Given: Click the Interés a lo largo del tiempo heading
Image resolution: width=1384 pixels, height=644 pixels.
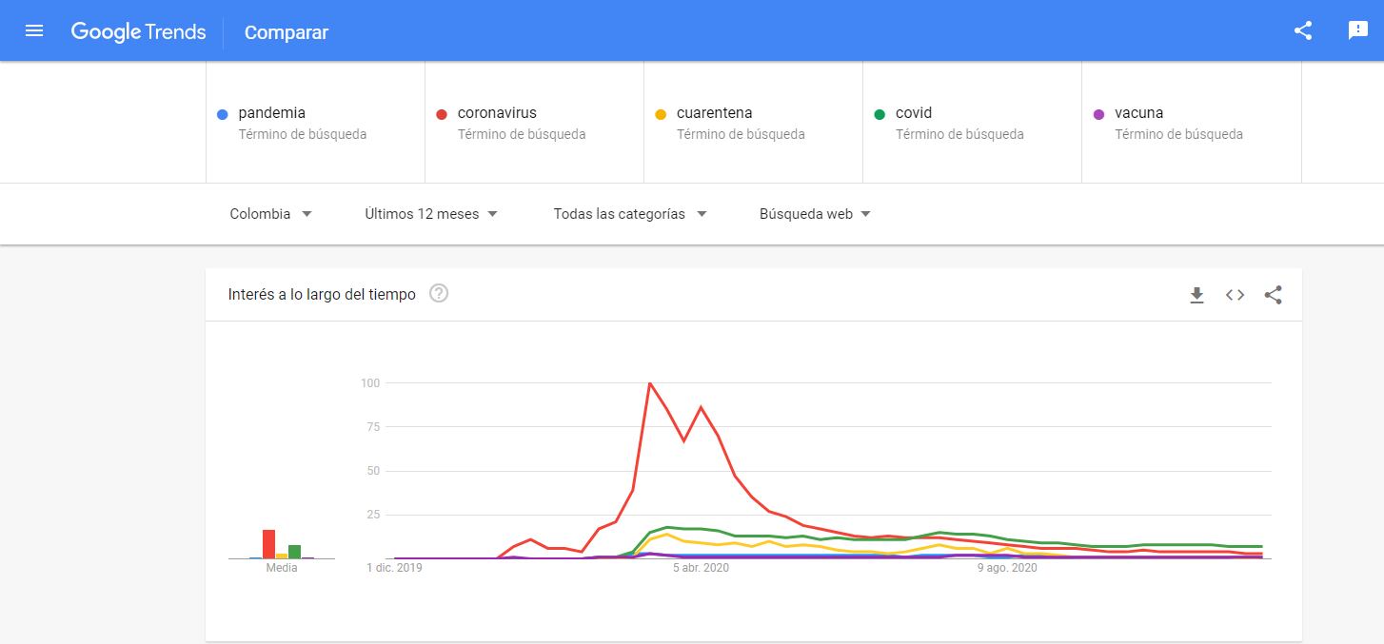Looking at the screenshot, I should click(x=320, y=294).
